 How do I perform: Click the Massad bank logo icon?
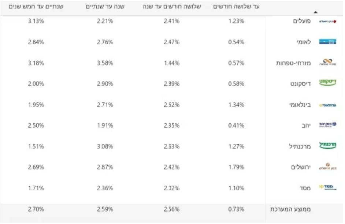(x=327, y=187)
